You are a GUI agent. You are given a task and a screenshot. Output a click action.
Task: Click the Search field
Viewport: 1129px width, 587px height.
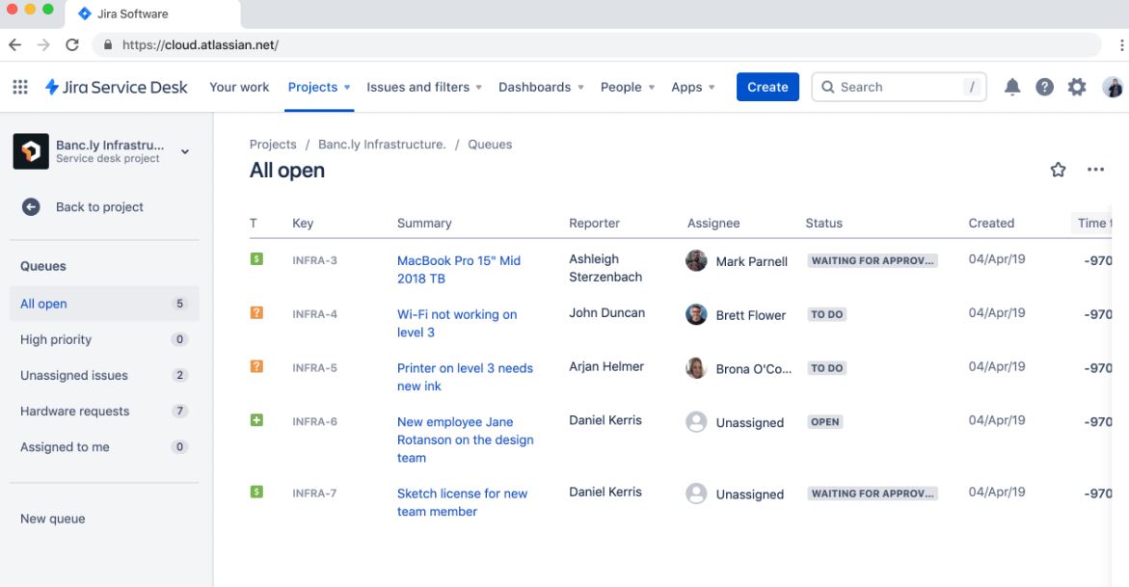tap(899, 87)
